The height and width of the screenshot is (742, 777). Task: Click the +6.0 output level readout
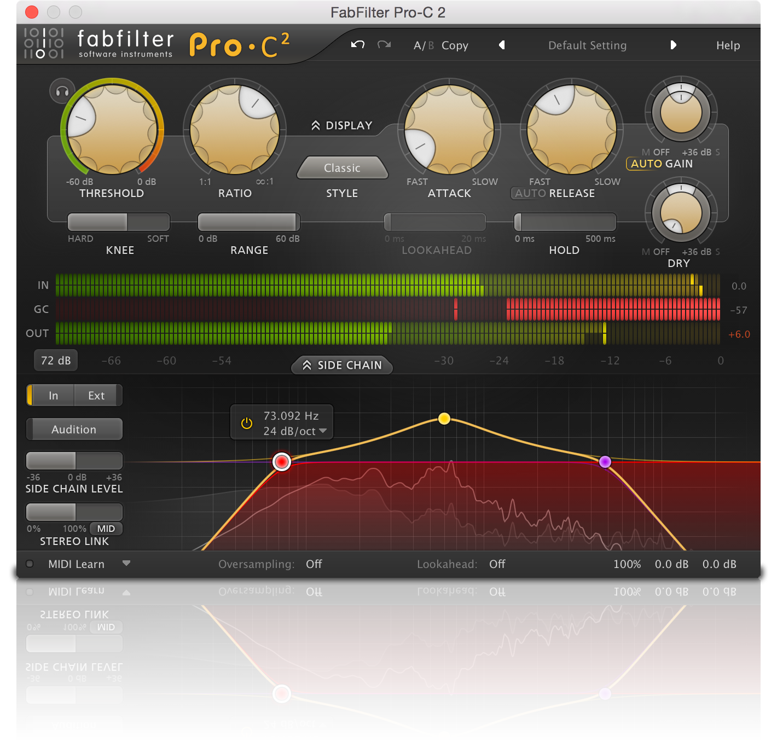coord(739,334)
